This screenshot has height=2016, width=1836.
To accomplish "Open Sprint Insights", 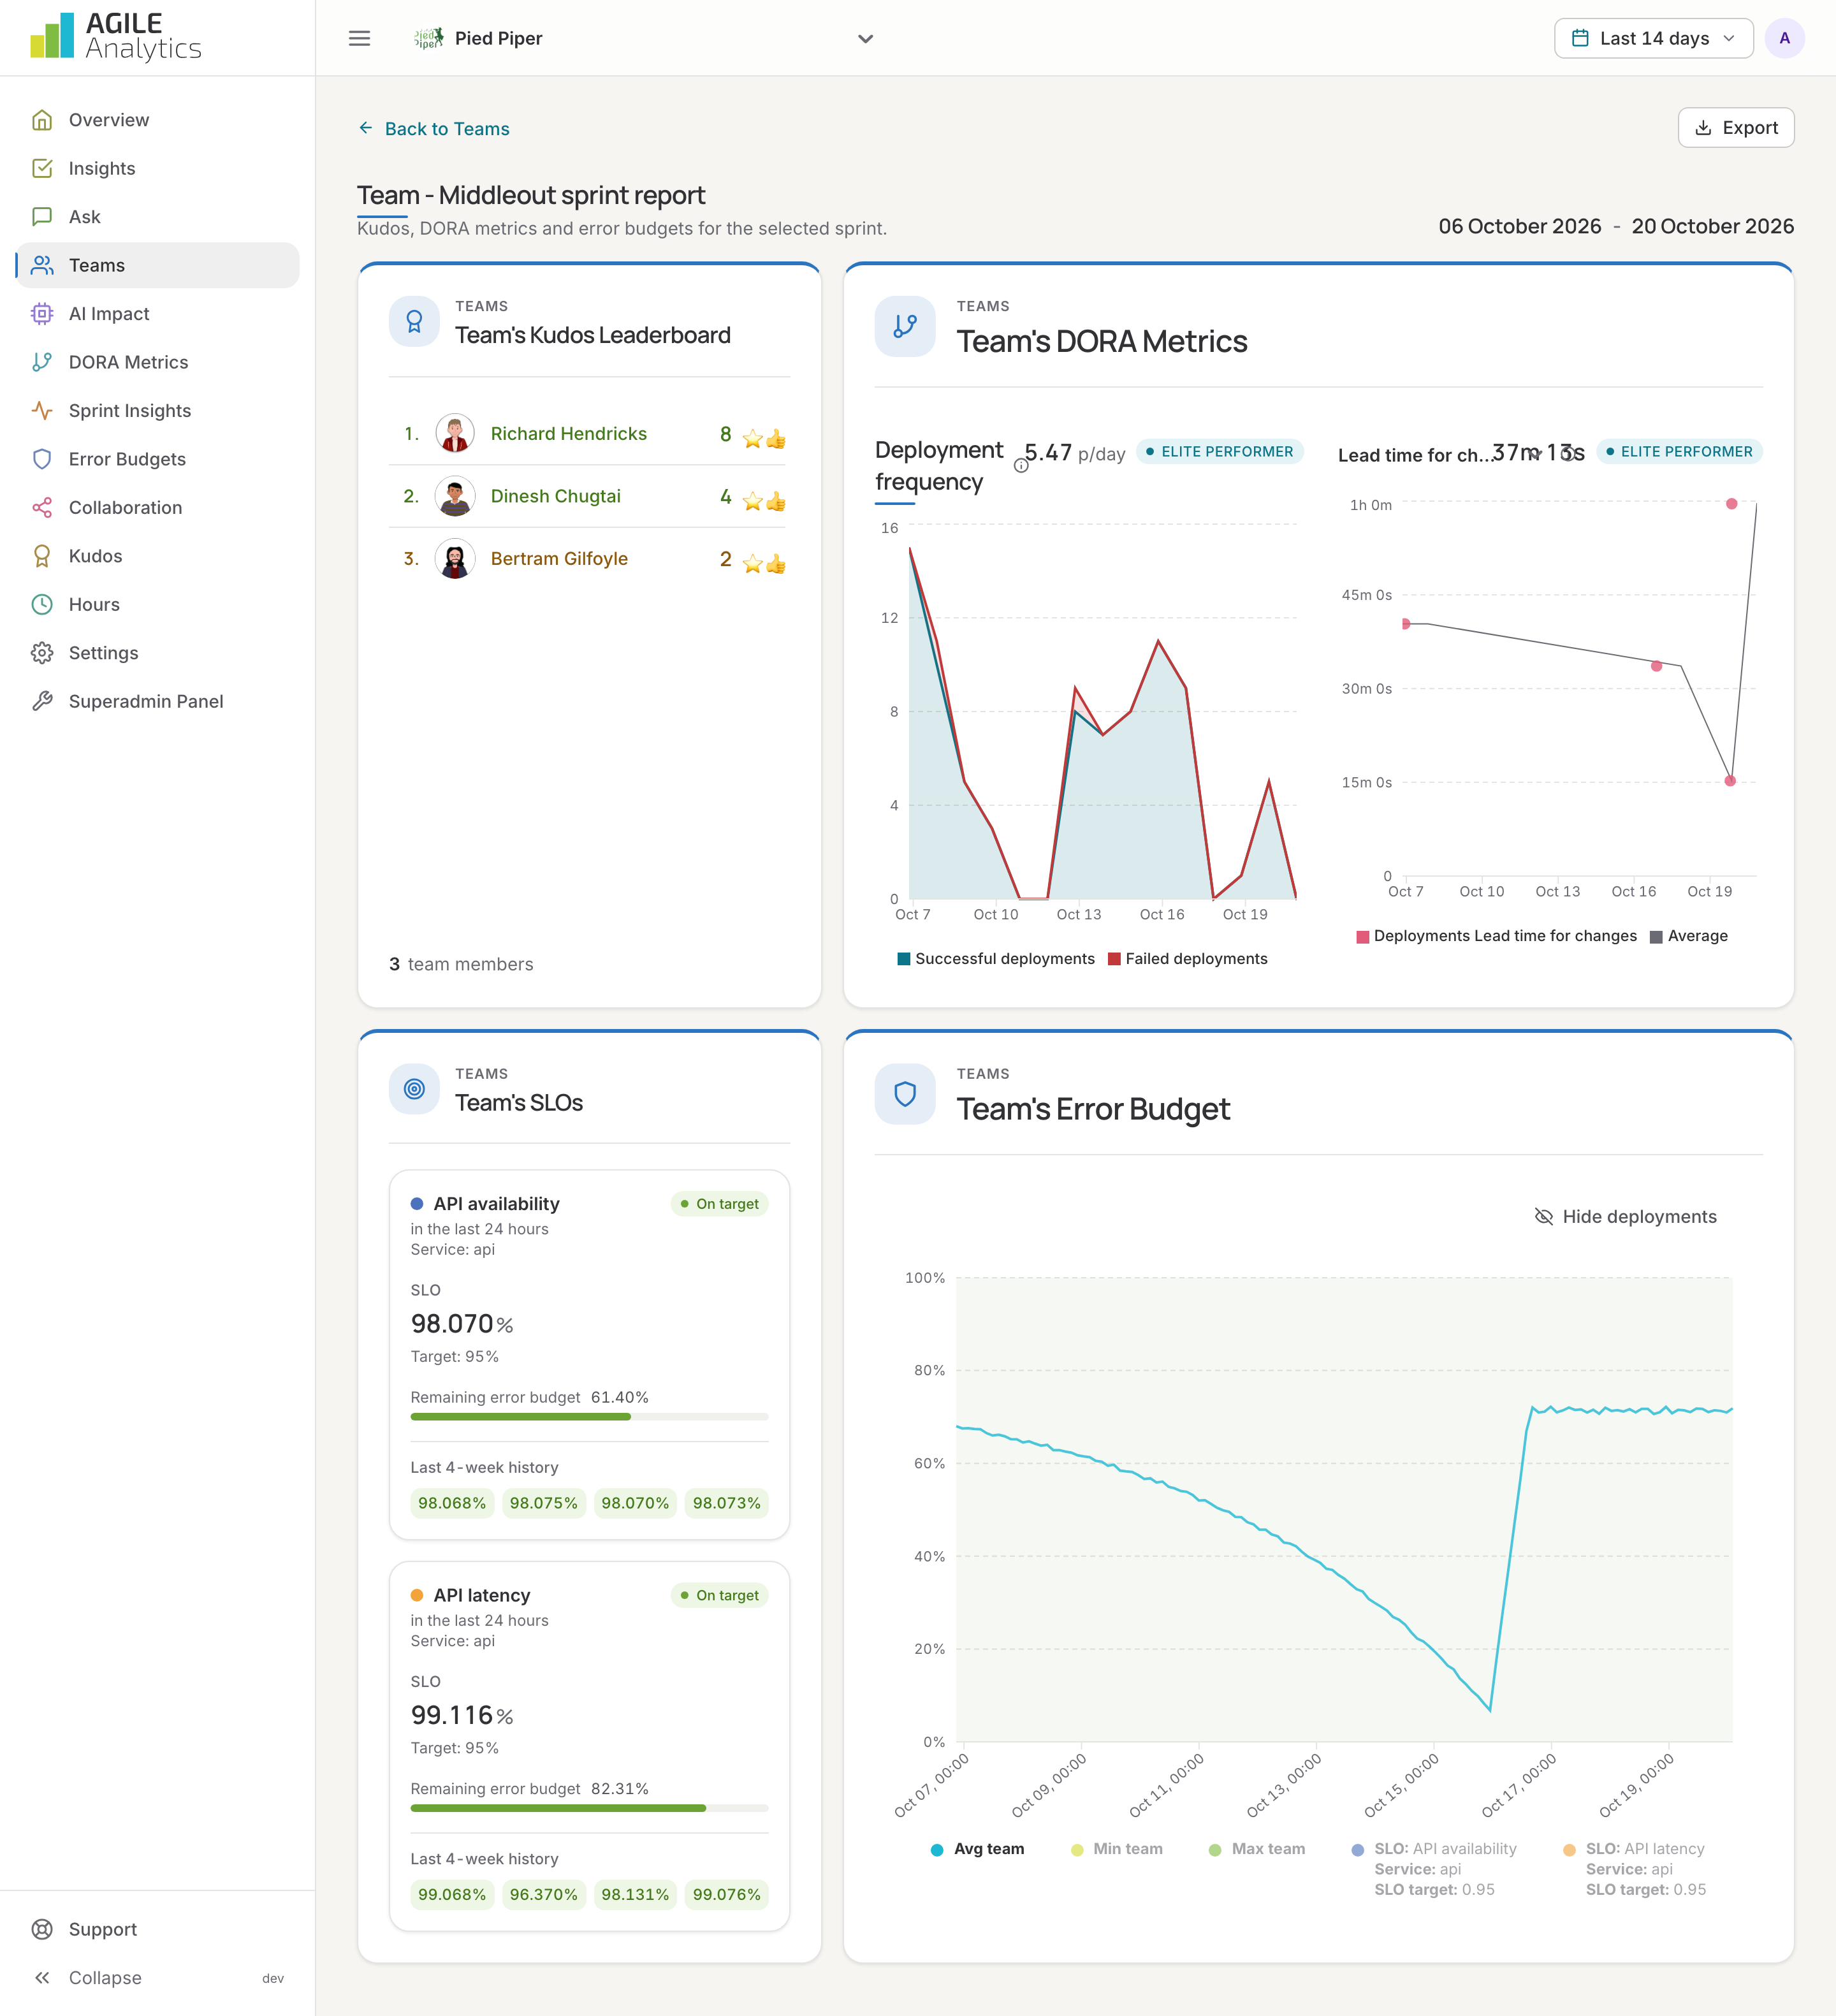I will tap(158, 411).
